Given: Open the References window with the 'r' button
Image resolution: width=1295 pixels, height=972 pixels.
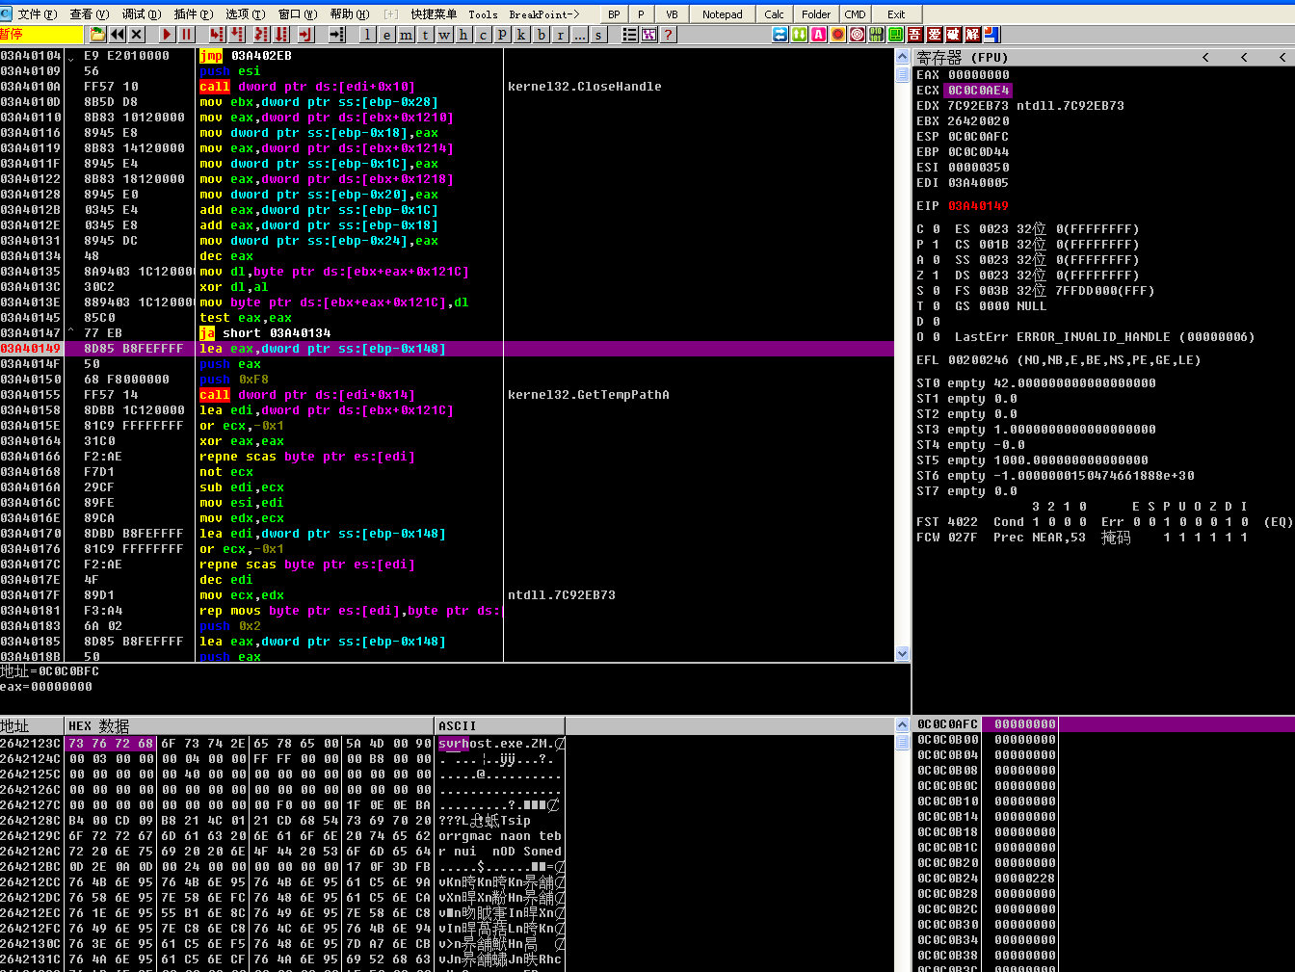Looking at the screenshot, I should (561, 35).
